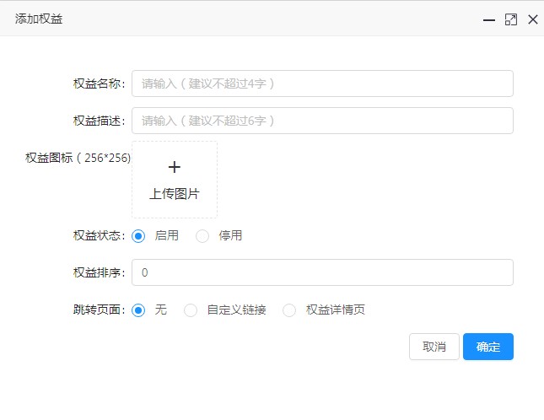Choose 权益详情页 jump option
The height and width of the screenshot is (420, 544).
click(x=289, y=310)
